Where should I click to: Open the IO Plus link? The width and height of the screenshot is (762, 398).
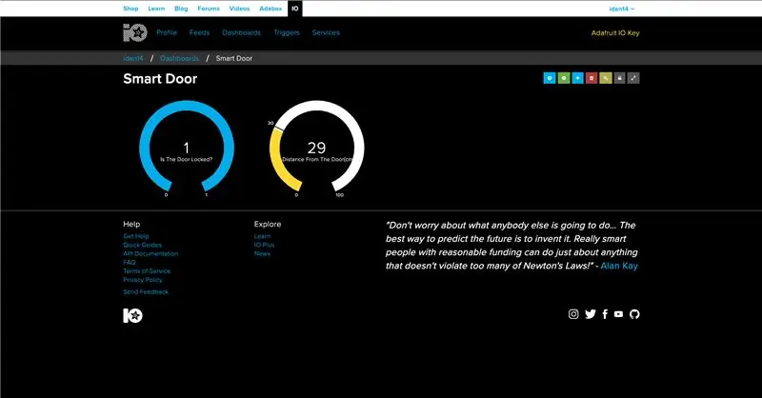264,245
